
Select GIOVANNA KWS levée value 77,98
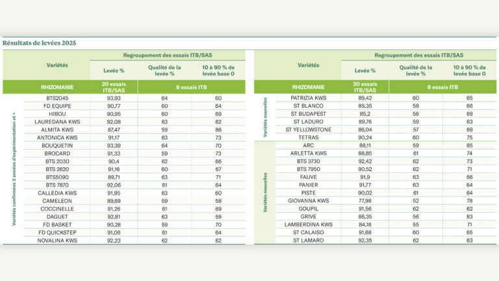[365, 201]
